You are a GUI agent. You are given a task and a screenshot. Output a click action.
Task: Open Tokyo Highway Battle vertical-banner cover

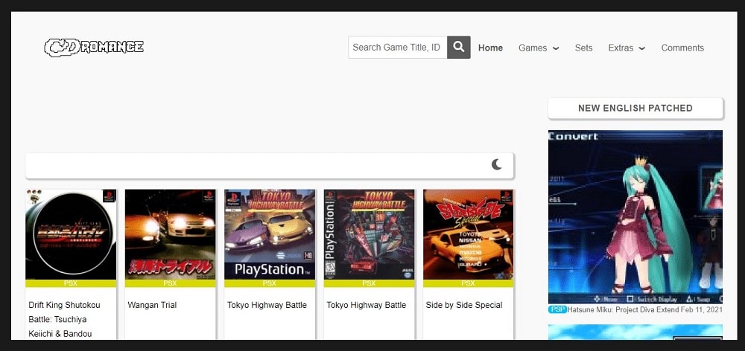pyautogui.click(x=369, y=234)
